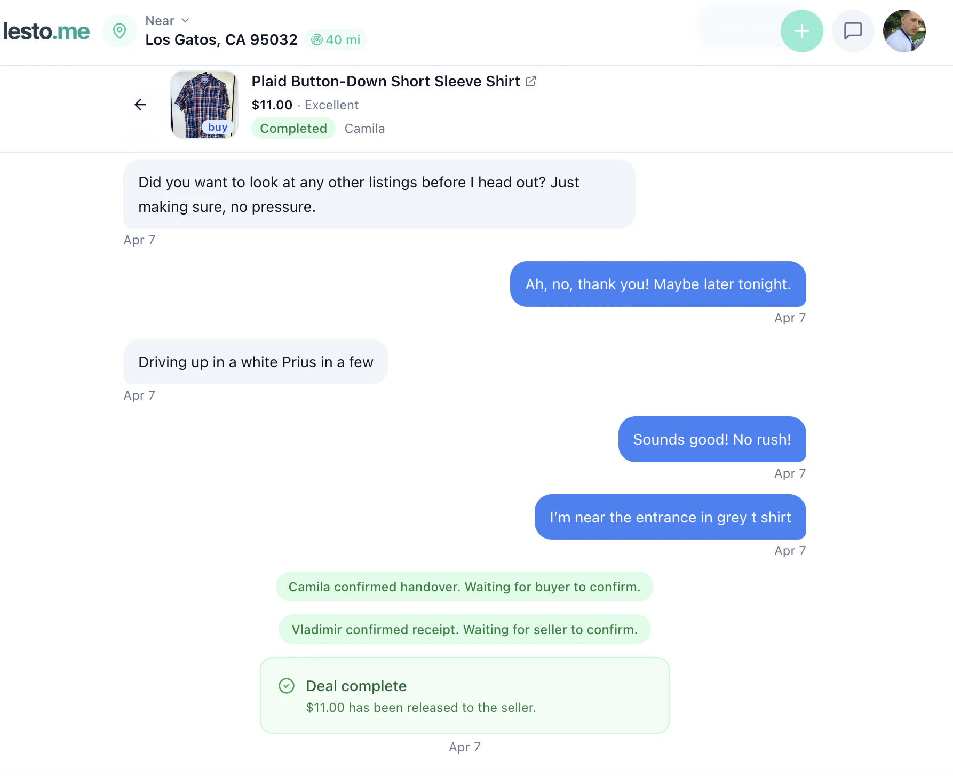Adjust the 40 mi radius badge
The height and width of the screenshot is (776, 953).
tap(336, 40)
